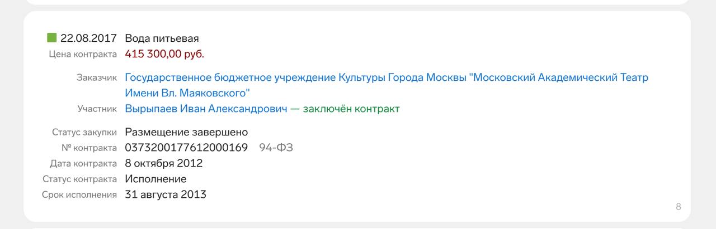Open the "Вода питьевая" procurement title
Image resolution: width=716 pixels, height=229 pixels.
pos(162,38)
